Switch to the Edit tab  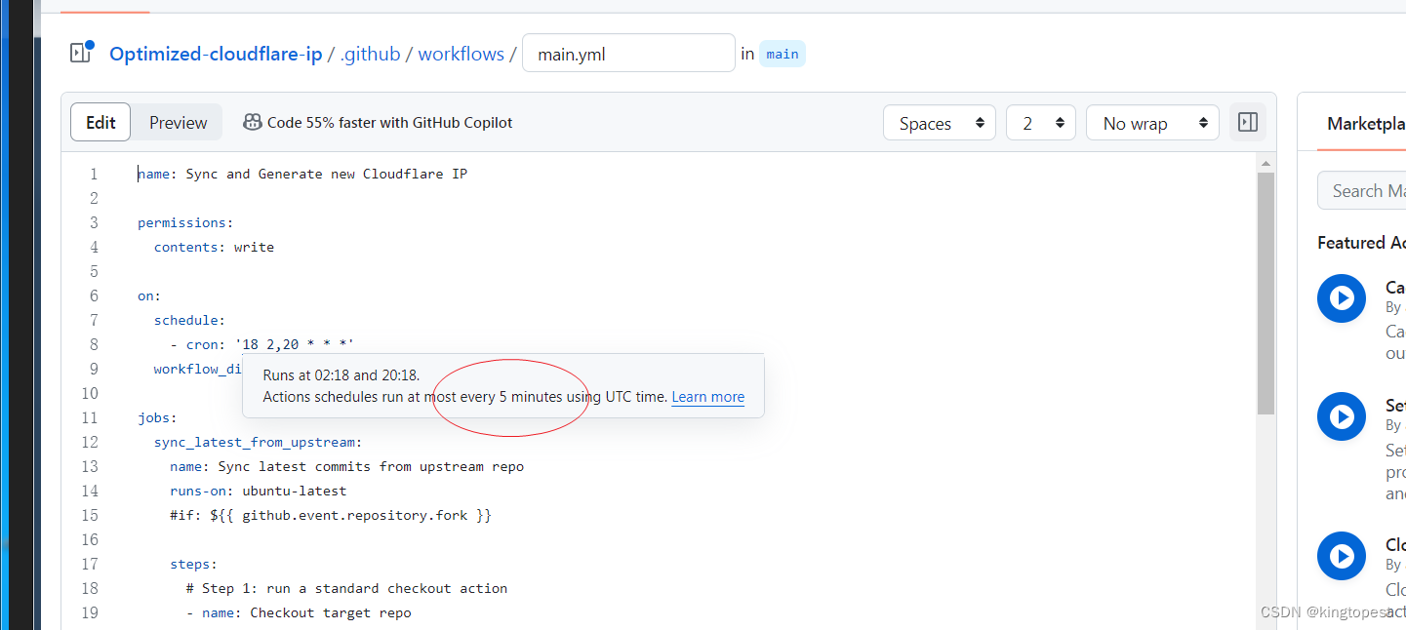click(100, 122)
